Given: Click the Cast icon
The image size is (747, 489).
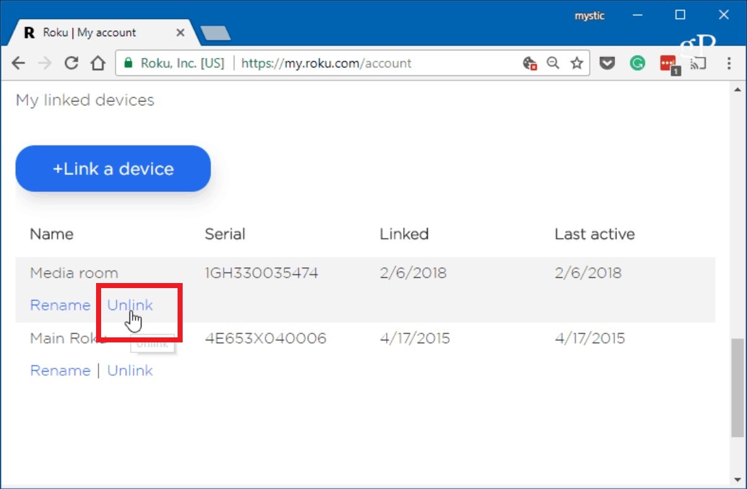Looking at the screenshot, I should (x=698, y=63).
